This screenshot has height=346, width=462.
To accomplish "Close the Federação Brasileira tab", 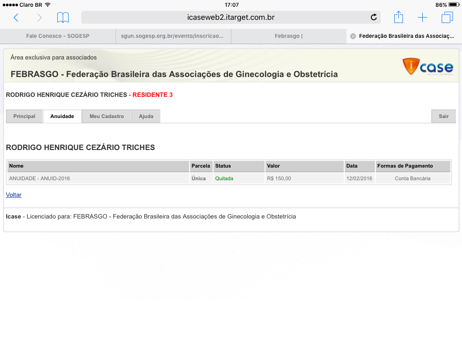I will point(353,36).
